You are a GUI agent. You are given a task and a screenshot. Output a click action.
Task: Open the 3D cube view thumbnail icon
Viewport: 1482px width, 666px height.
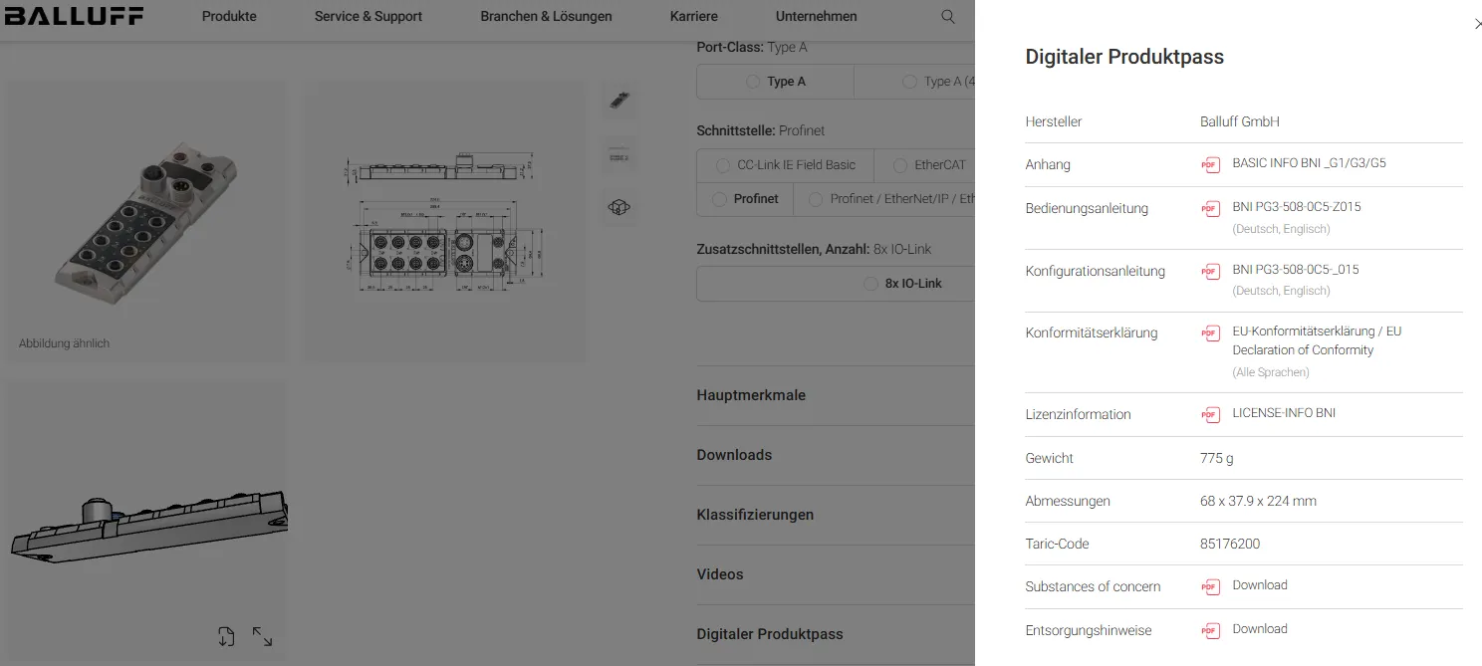[619, 207]
